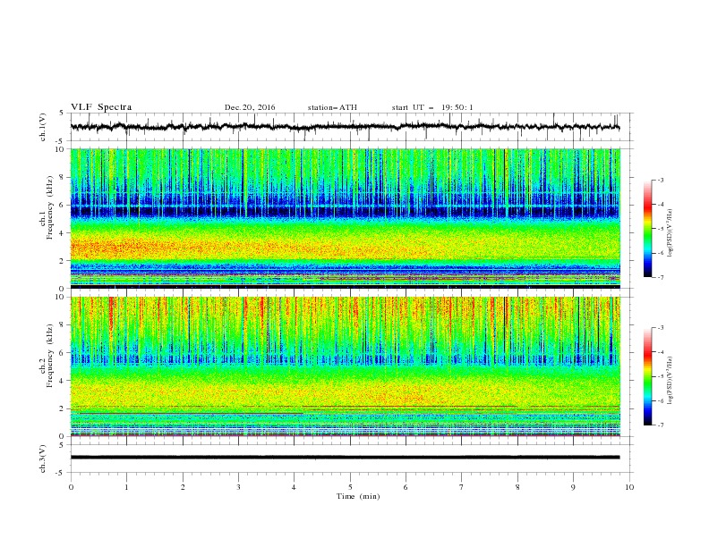Viewport: 709px width, 547px height.
Task: Click "-5" on the ch.1 color bar scale
Action: pyautogui.click(x=660, y=229)
